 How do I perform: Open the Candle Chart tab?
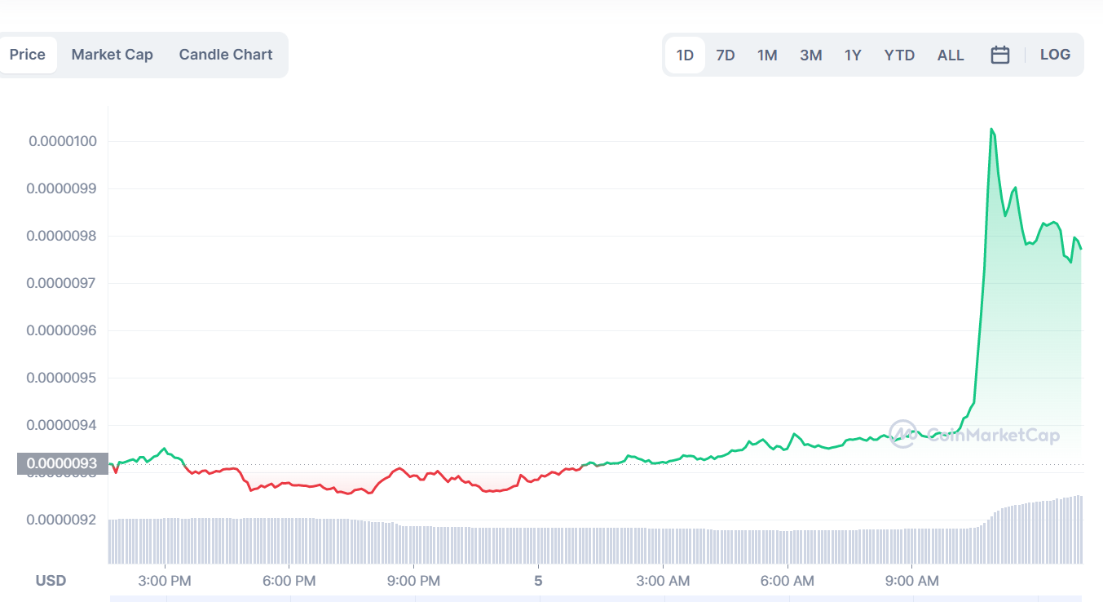point(226,55)
